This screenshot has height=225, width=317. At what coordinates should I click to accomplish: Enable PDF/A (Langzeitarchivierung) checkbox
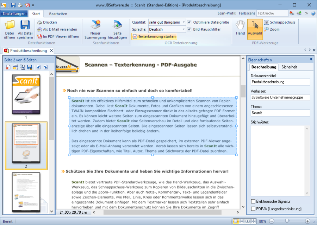(253, 209)
